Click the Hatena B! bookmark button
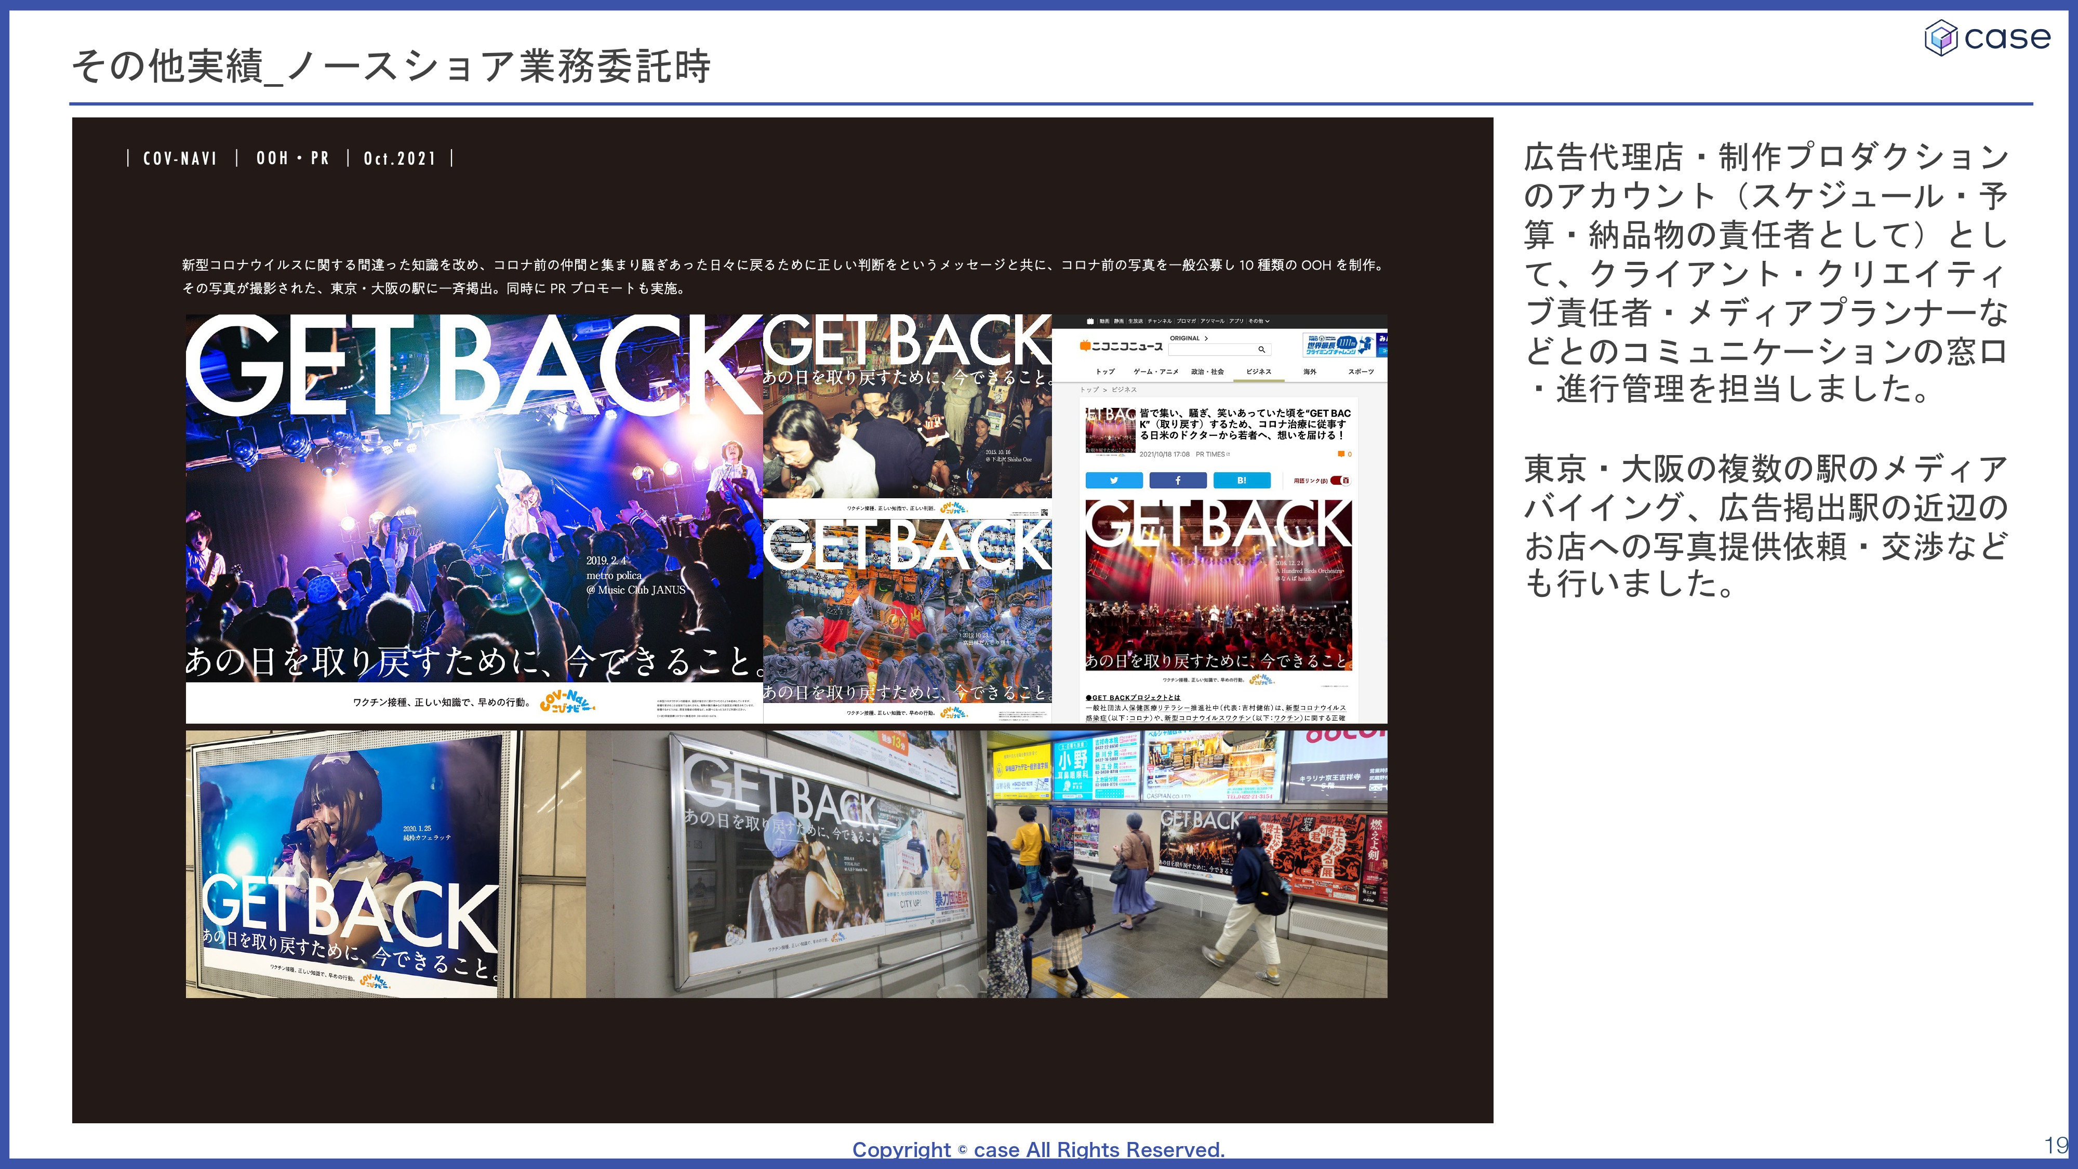 click(1242, 481)
